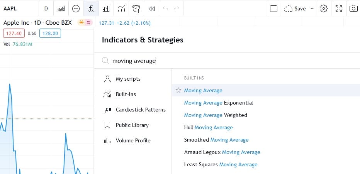Screen dimensions: 360x174
Task: Take a snapshot with camera icon
Action: (353, 8)
